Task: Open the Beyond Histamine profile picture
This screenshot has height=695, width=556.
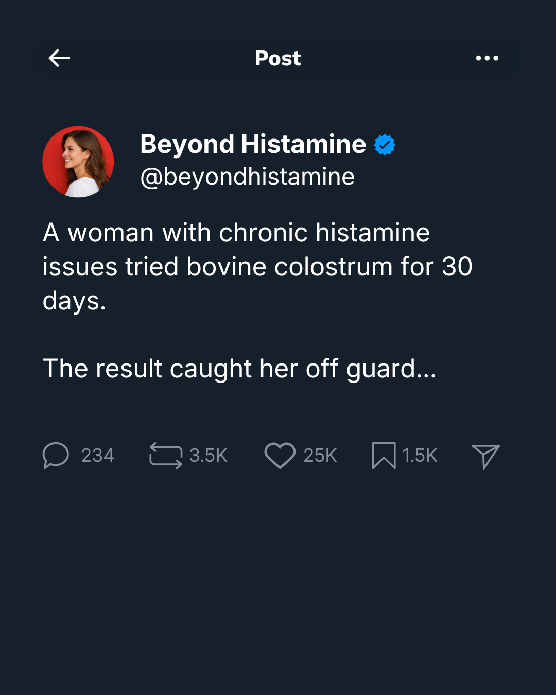Action: pyautogui.click(x=78, y=162)
